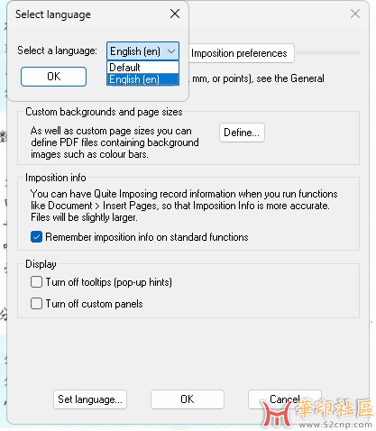Confirm language with the dialog's OK button
This screenshot has height=431, width=376.
[54, 77]
